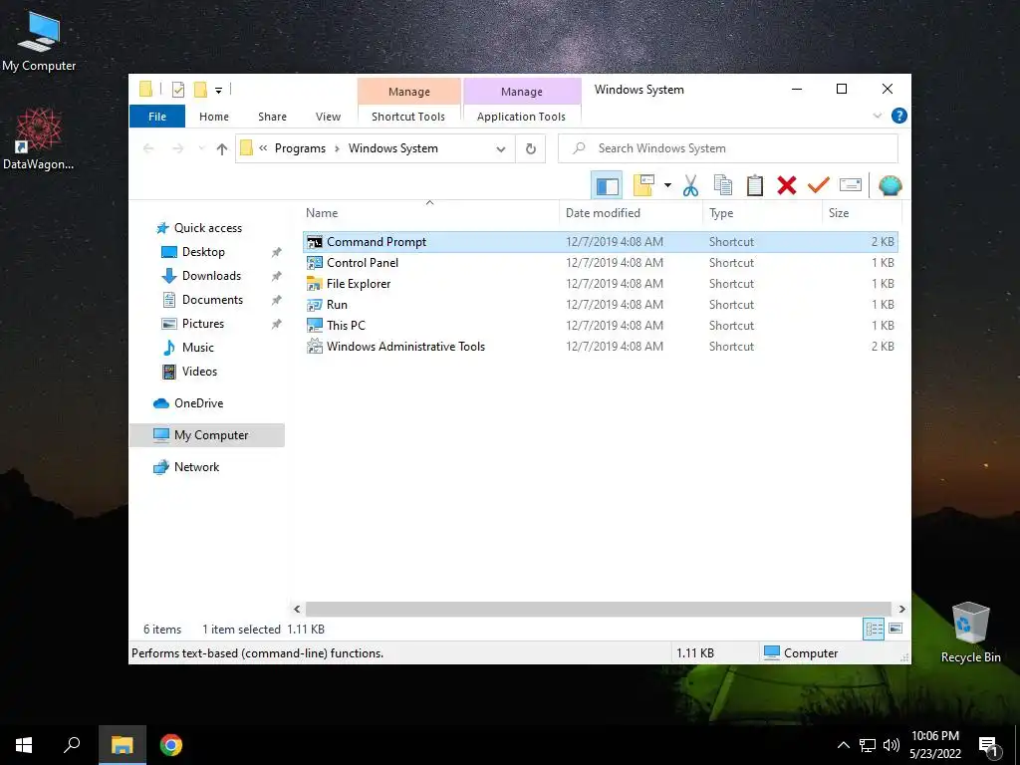Click the Cut scissors icon
Viewport: 1020px width, 765px height.
point(691,186)
